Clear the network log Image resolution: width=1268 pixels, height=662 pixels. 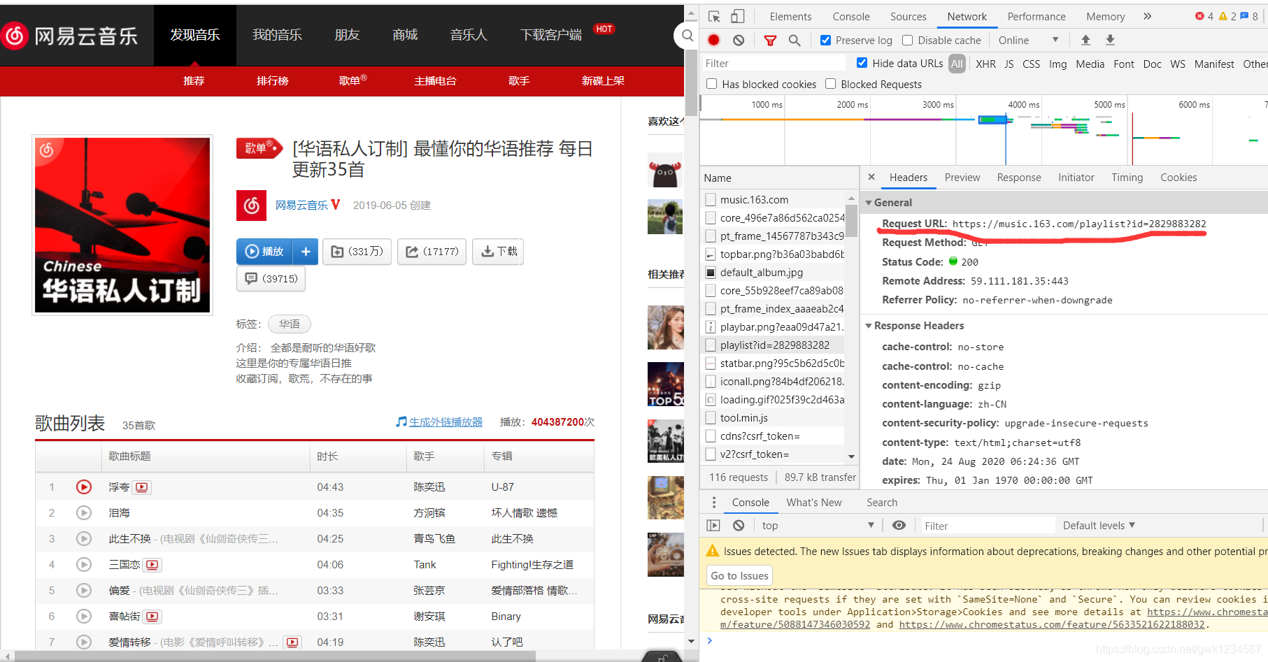739,40
